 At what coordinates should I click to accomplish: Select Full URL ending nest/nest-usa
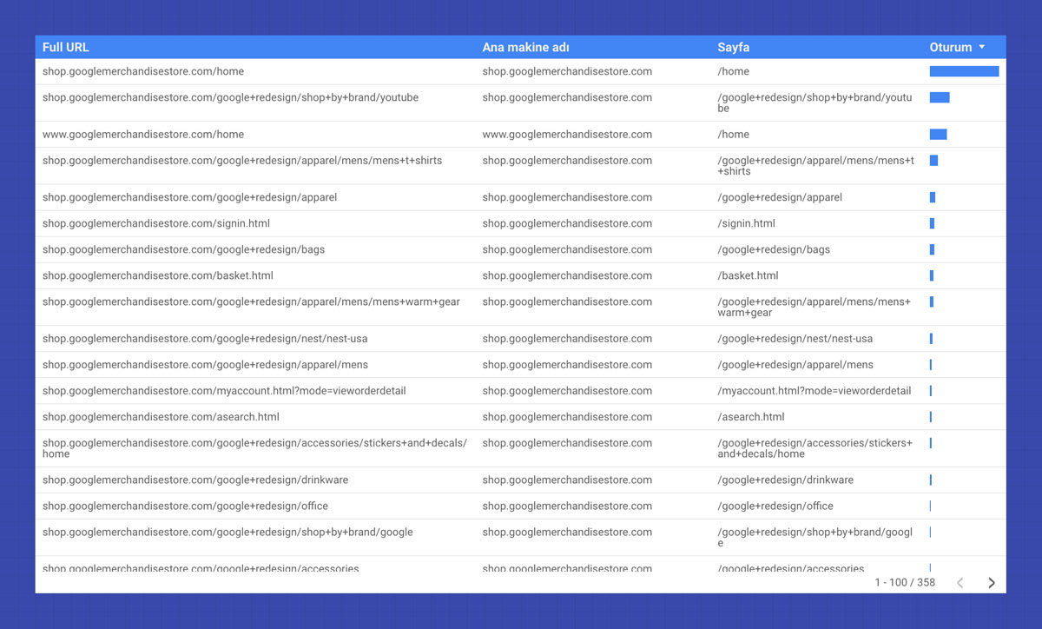(x=205, y=338)
